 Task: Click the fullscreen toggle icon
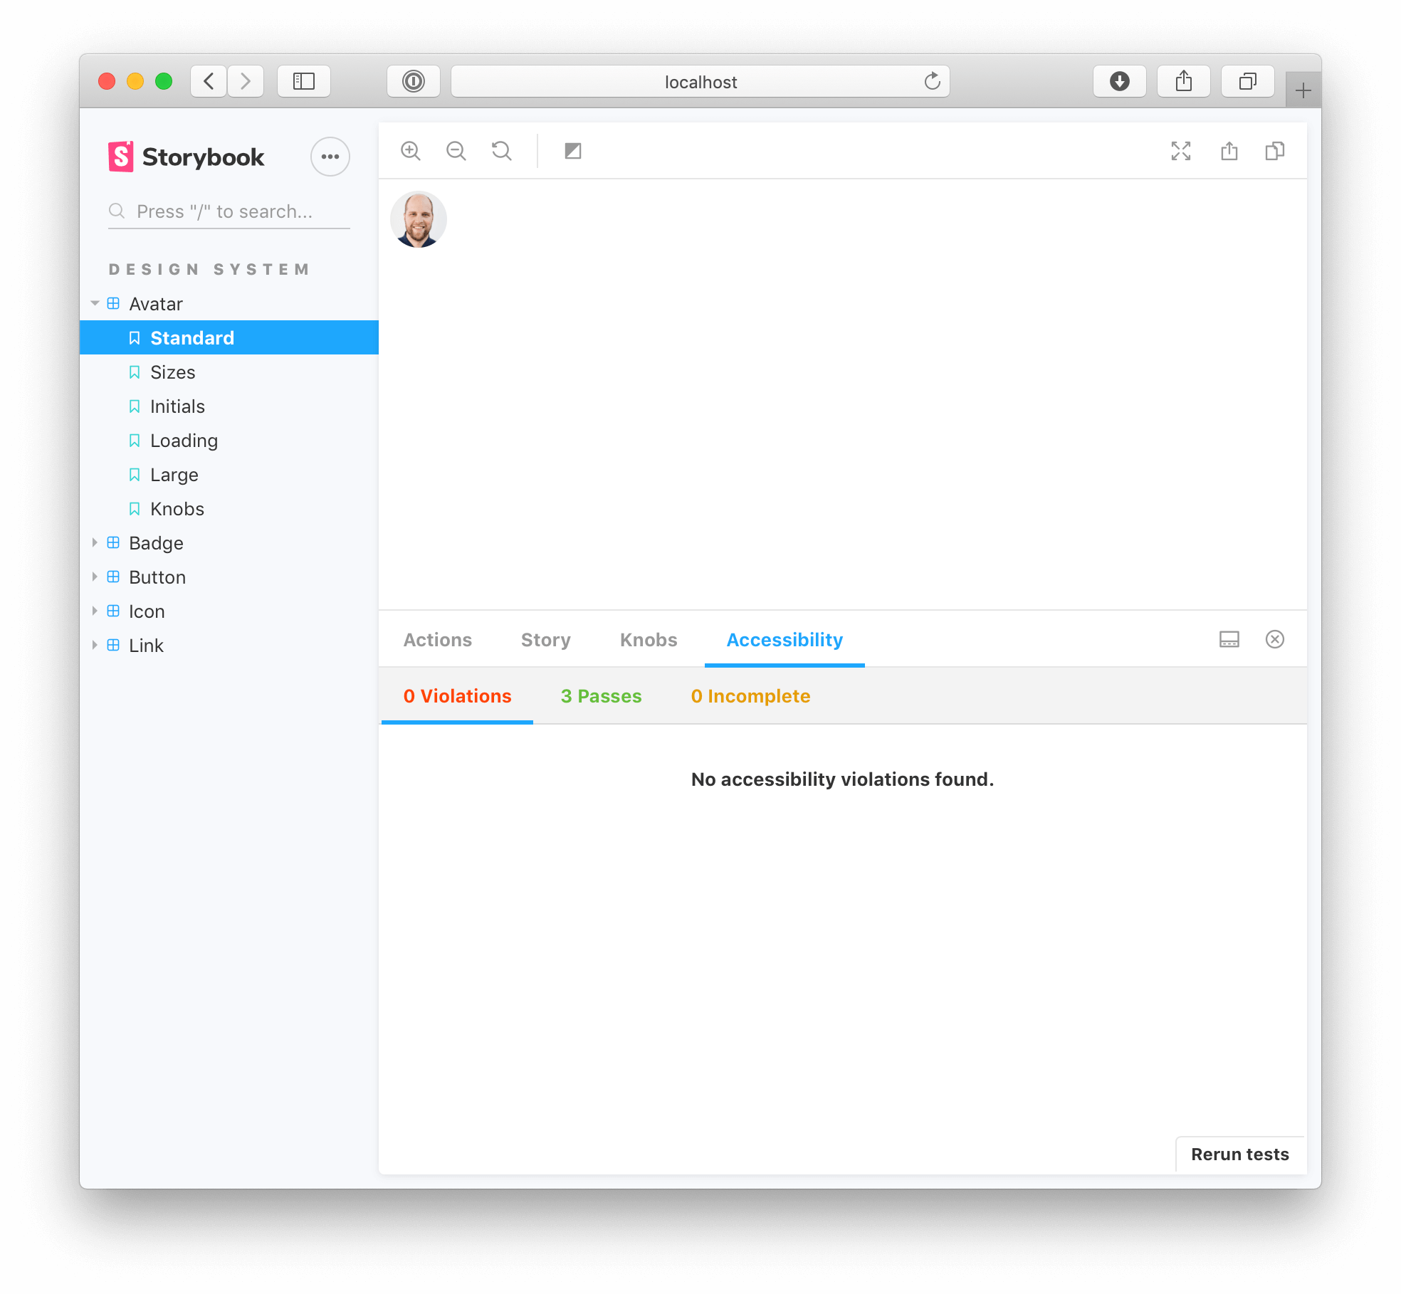click(x=1179, y=150)
